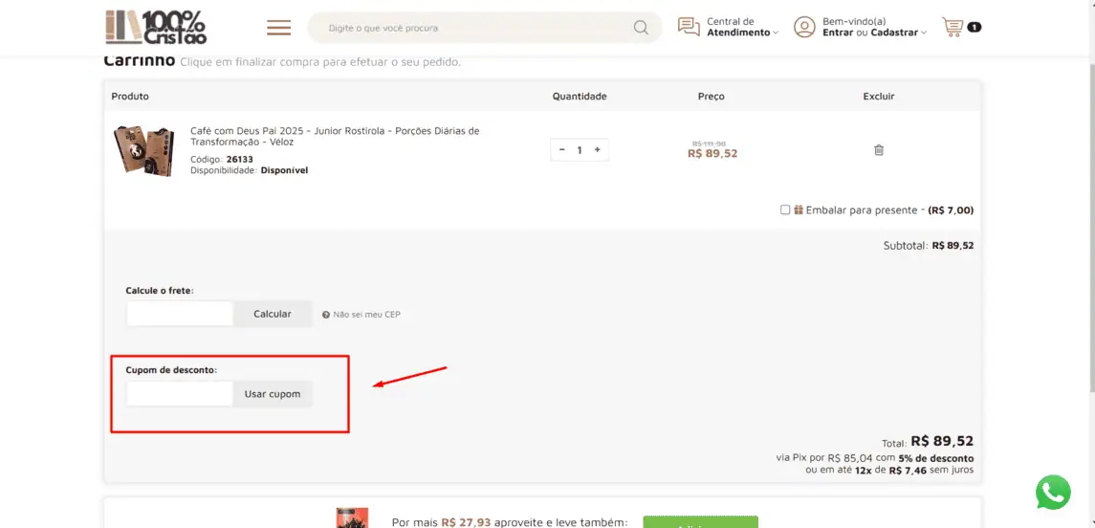Viewport: 1095px width, 528px height.
Task: Open the Café com Deus Pai product title
Action: pyautogui.click(x=336, y=136)
